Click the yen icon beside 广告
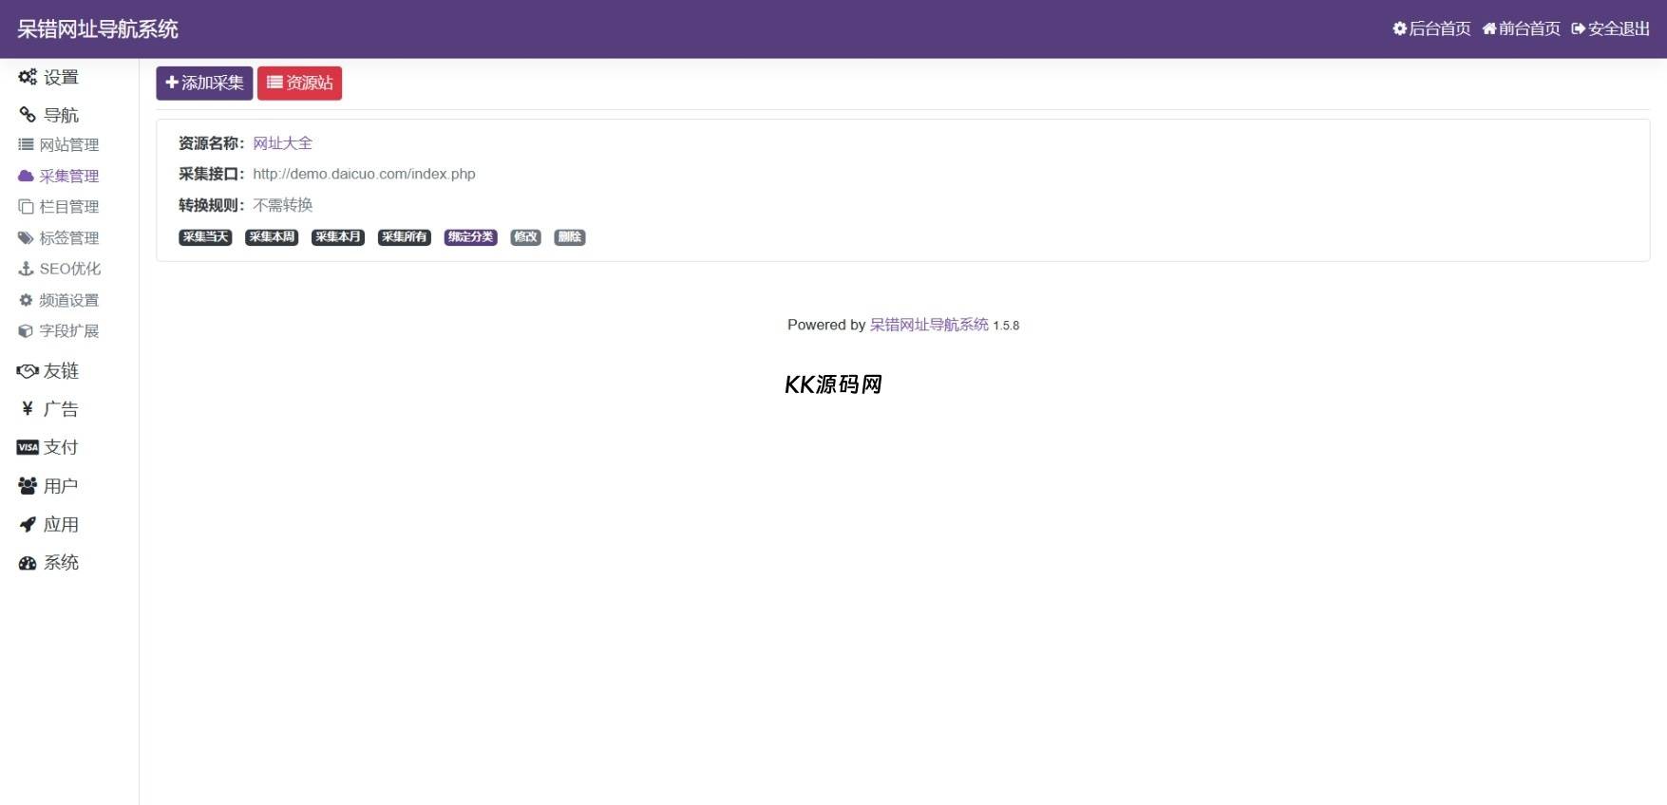Viewport: 1667px width, 805px height. 28,409
